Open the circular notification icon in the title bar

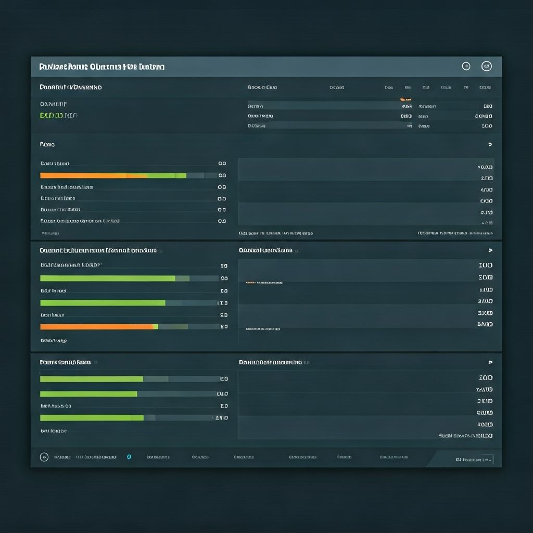click(466, 66)
